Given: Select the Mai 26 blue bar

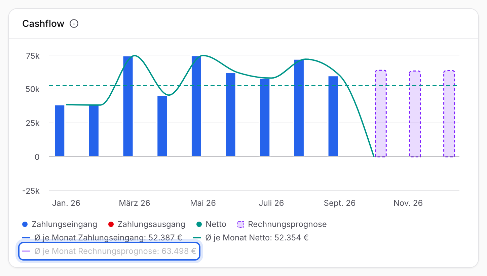Looking at the screenshot, I should tap(196, 106).
